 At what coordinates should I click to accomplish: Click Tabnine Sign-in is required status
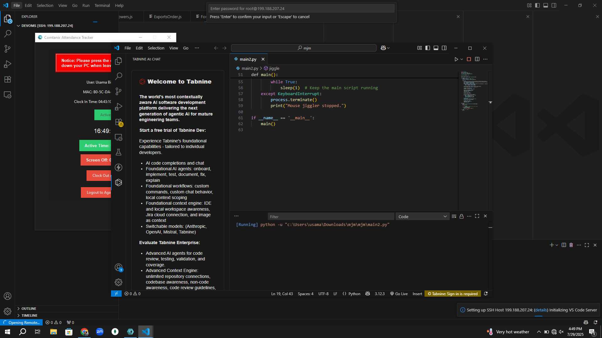pyautogui.click(x=453, y=294)
